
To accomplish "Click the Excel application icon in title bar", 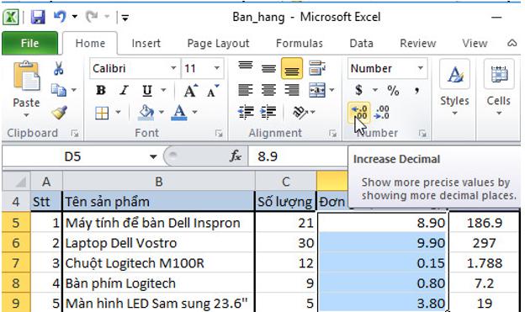I will (11, 17).
